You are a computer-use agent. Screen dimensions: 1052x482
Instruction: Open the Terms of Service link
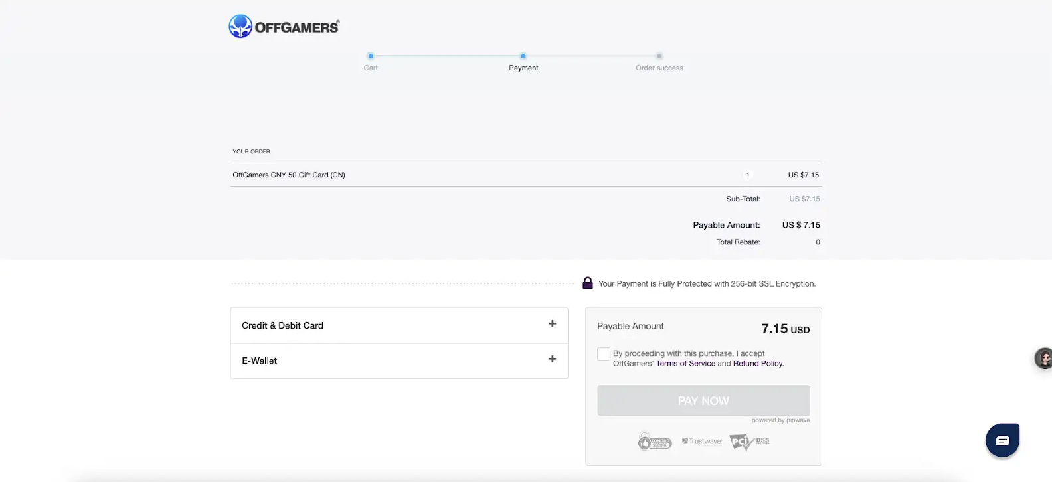(x=685, y=364)
